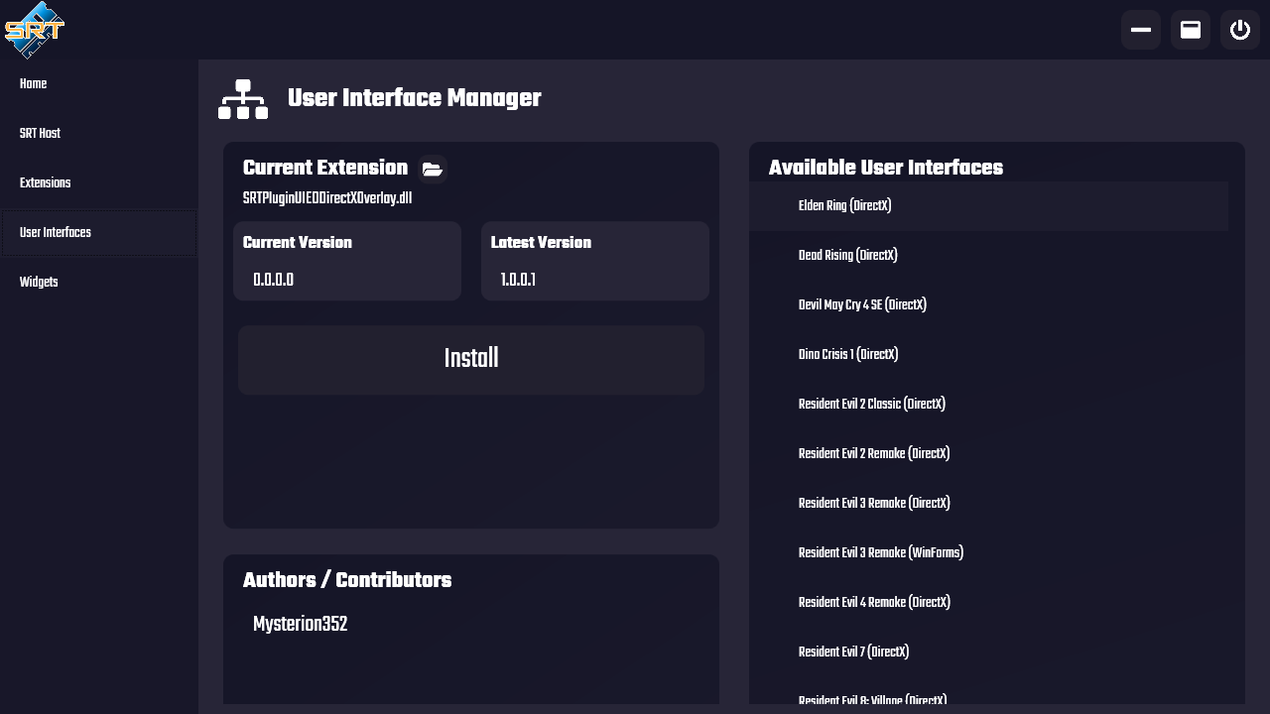1270x714 pixels.
Task: Select Resident Evil 2 Classic (DirectX)
Action: tap(988, 405)
